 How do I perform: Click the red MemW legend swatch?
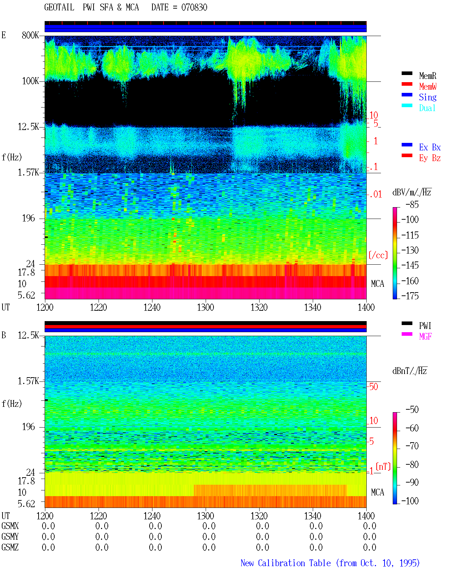(x=407, y=84)
